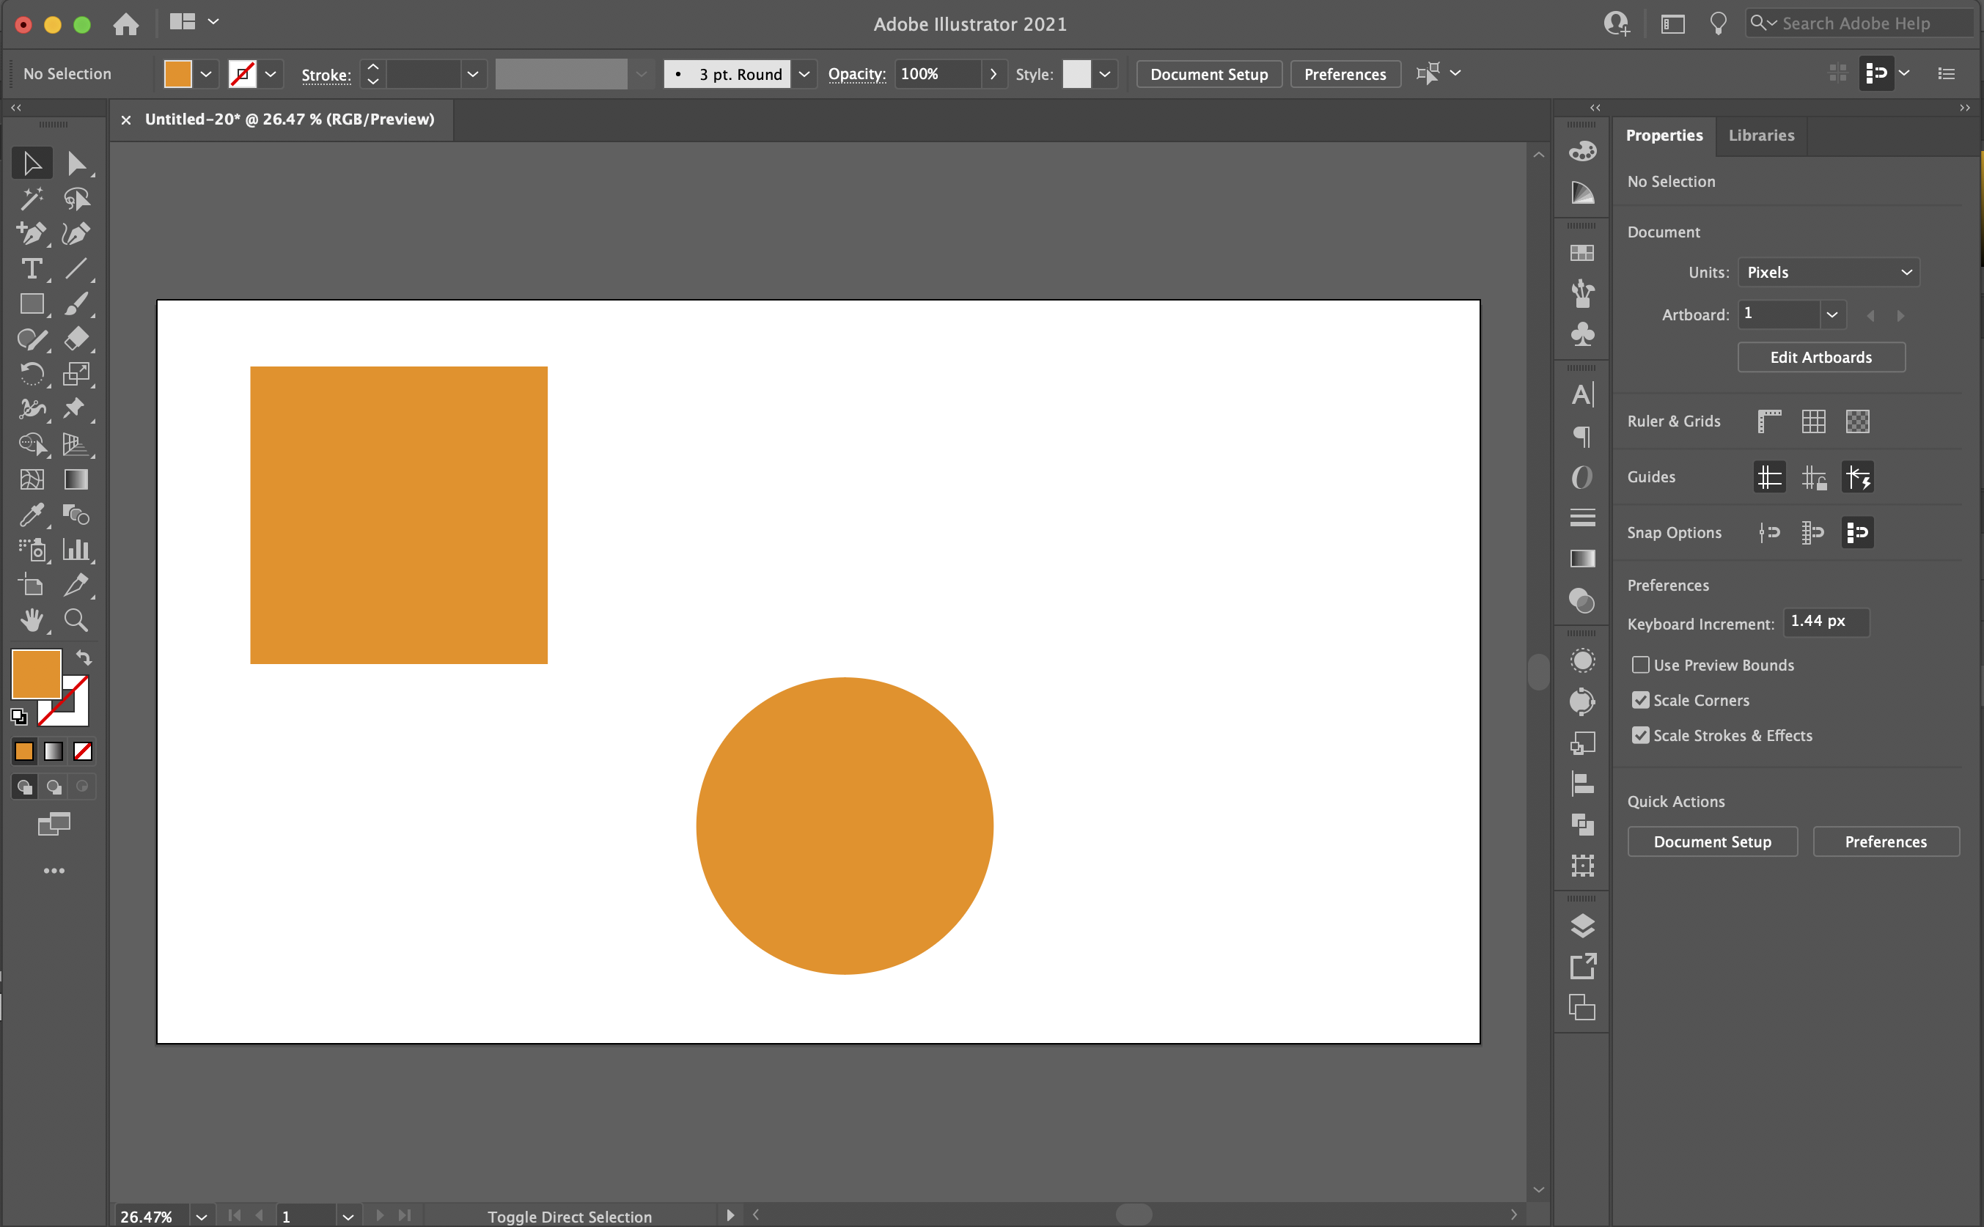Viewport: 1984px width, 1227px height.
Task: Click the Document Setup button
Action: 1208,74
